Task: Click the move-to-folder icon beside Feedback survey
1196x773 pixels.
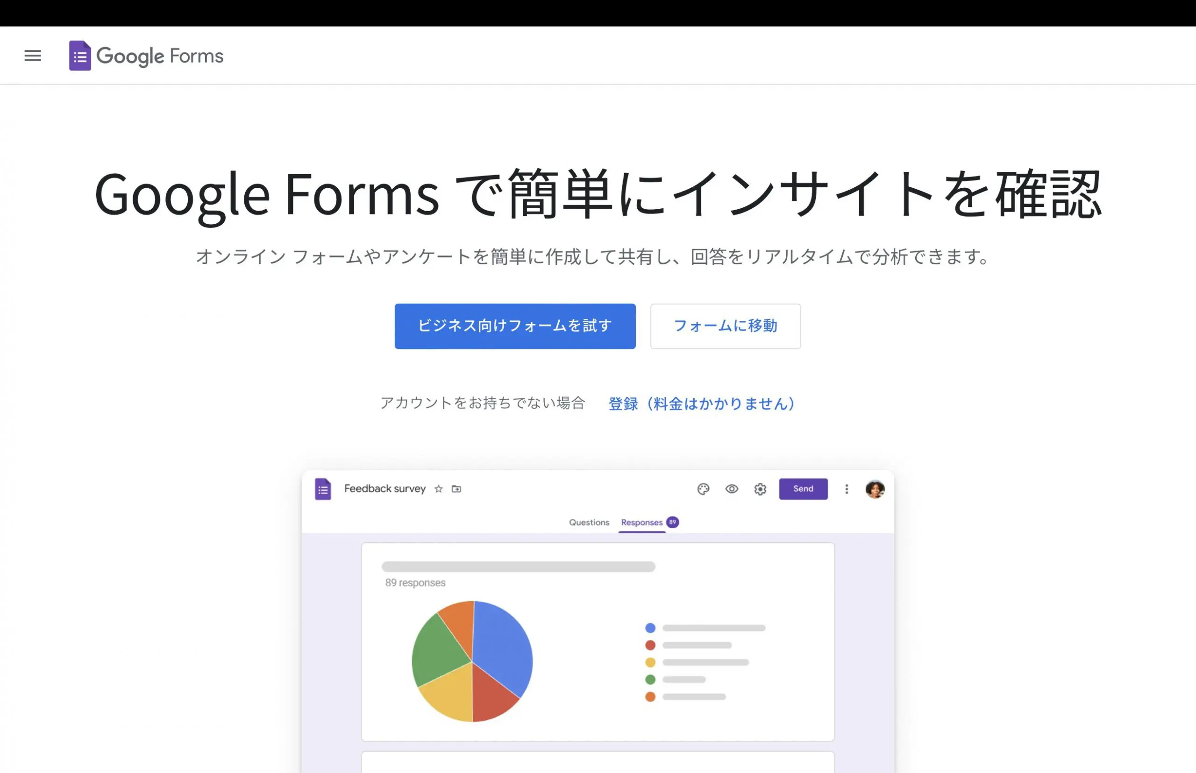Action: point(456,489)
